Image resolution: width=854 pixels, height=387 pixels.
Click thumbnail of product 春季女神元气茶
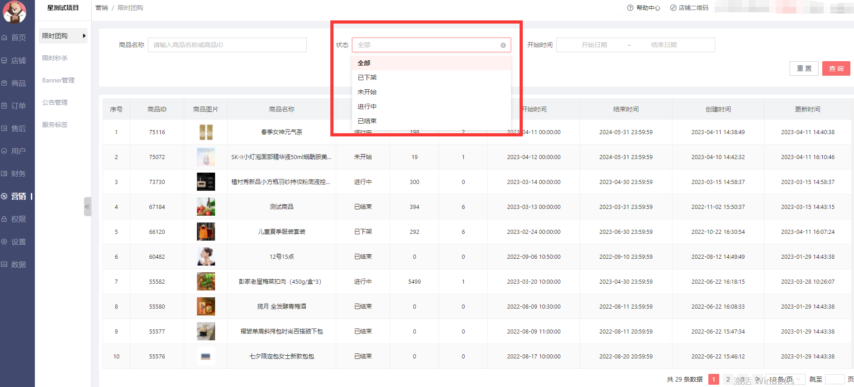tap(206, 132)
